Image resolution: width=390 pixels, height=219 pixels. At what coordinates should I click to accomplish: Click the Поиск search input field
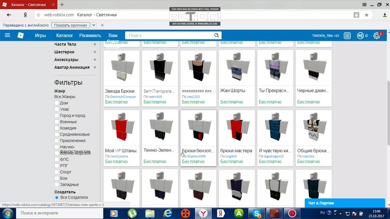click(169, 35)
